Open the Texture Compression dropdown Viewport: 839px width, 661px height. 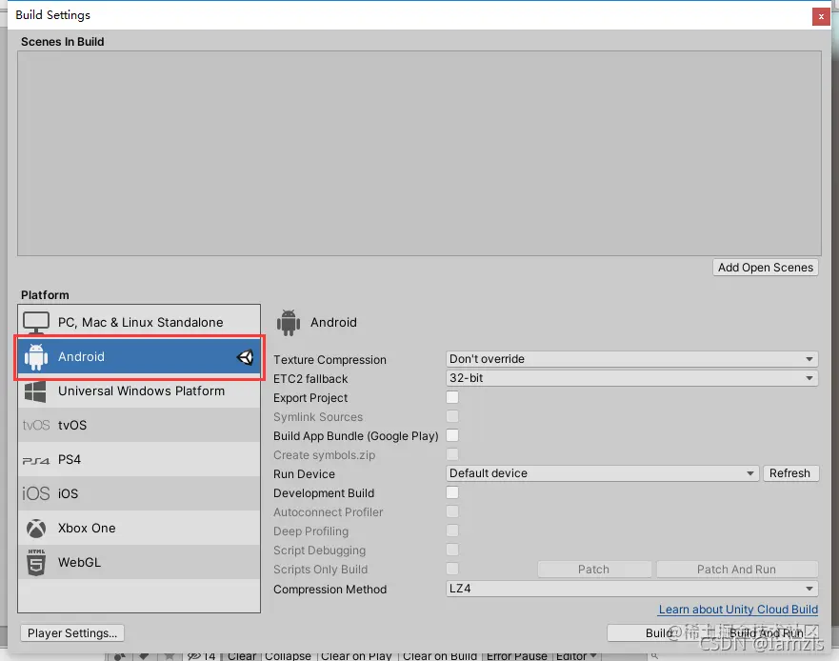tap(631, 359)
